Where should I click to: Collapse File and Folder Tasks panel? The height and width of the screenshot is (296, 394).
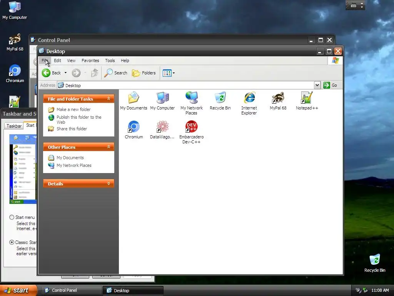tap(109, 99)
